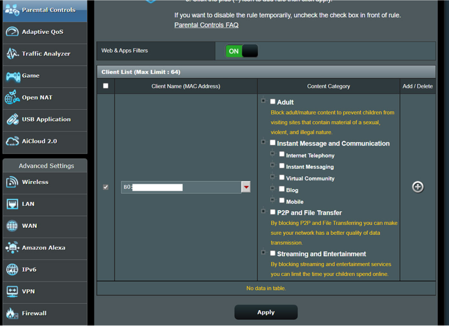The image size is (449, 326).
Task: Turn off Web & Apps Filters switch
Action: coord(242,51)
